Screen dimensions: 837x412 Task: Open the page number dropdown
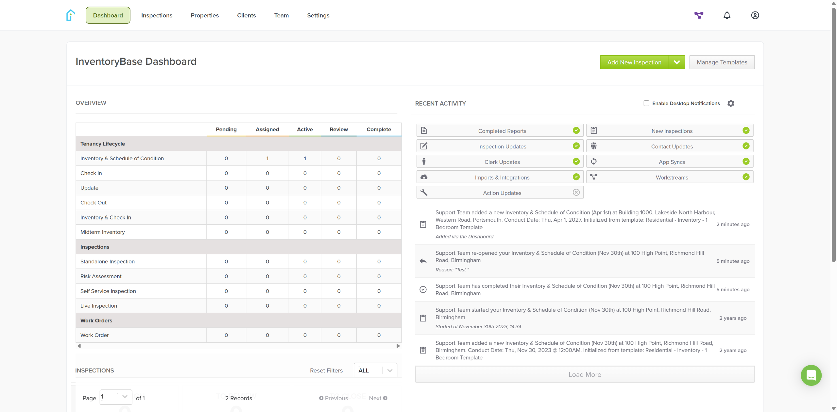click(116, 397)
